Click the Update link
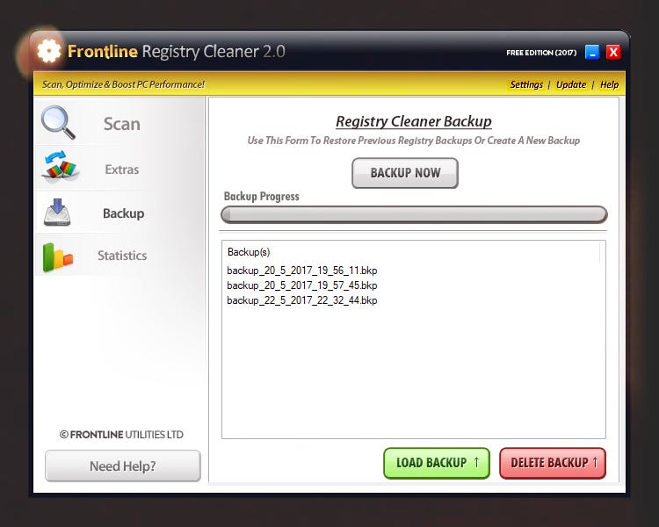Viewport: 659px width, 527px height. tap(571, 84)
